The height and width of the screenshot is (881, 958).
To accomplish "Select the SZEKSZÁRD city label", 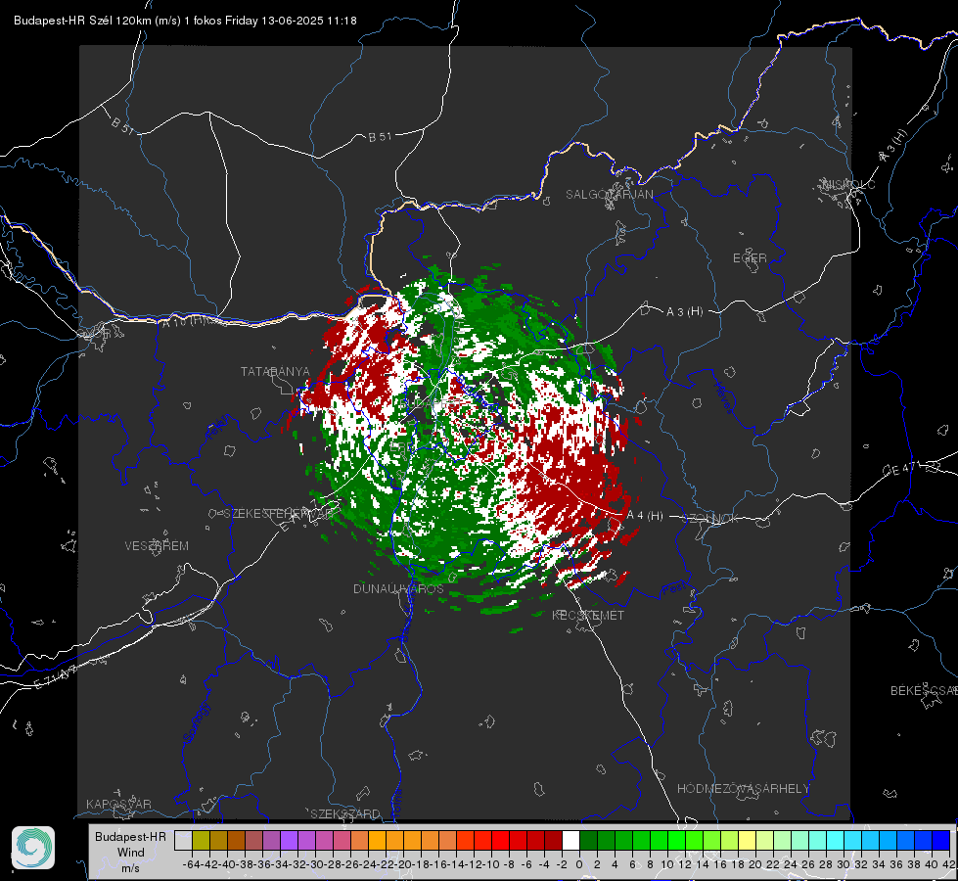I will 345,813.
